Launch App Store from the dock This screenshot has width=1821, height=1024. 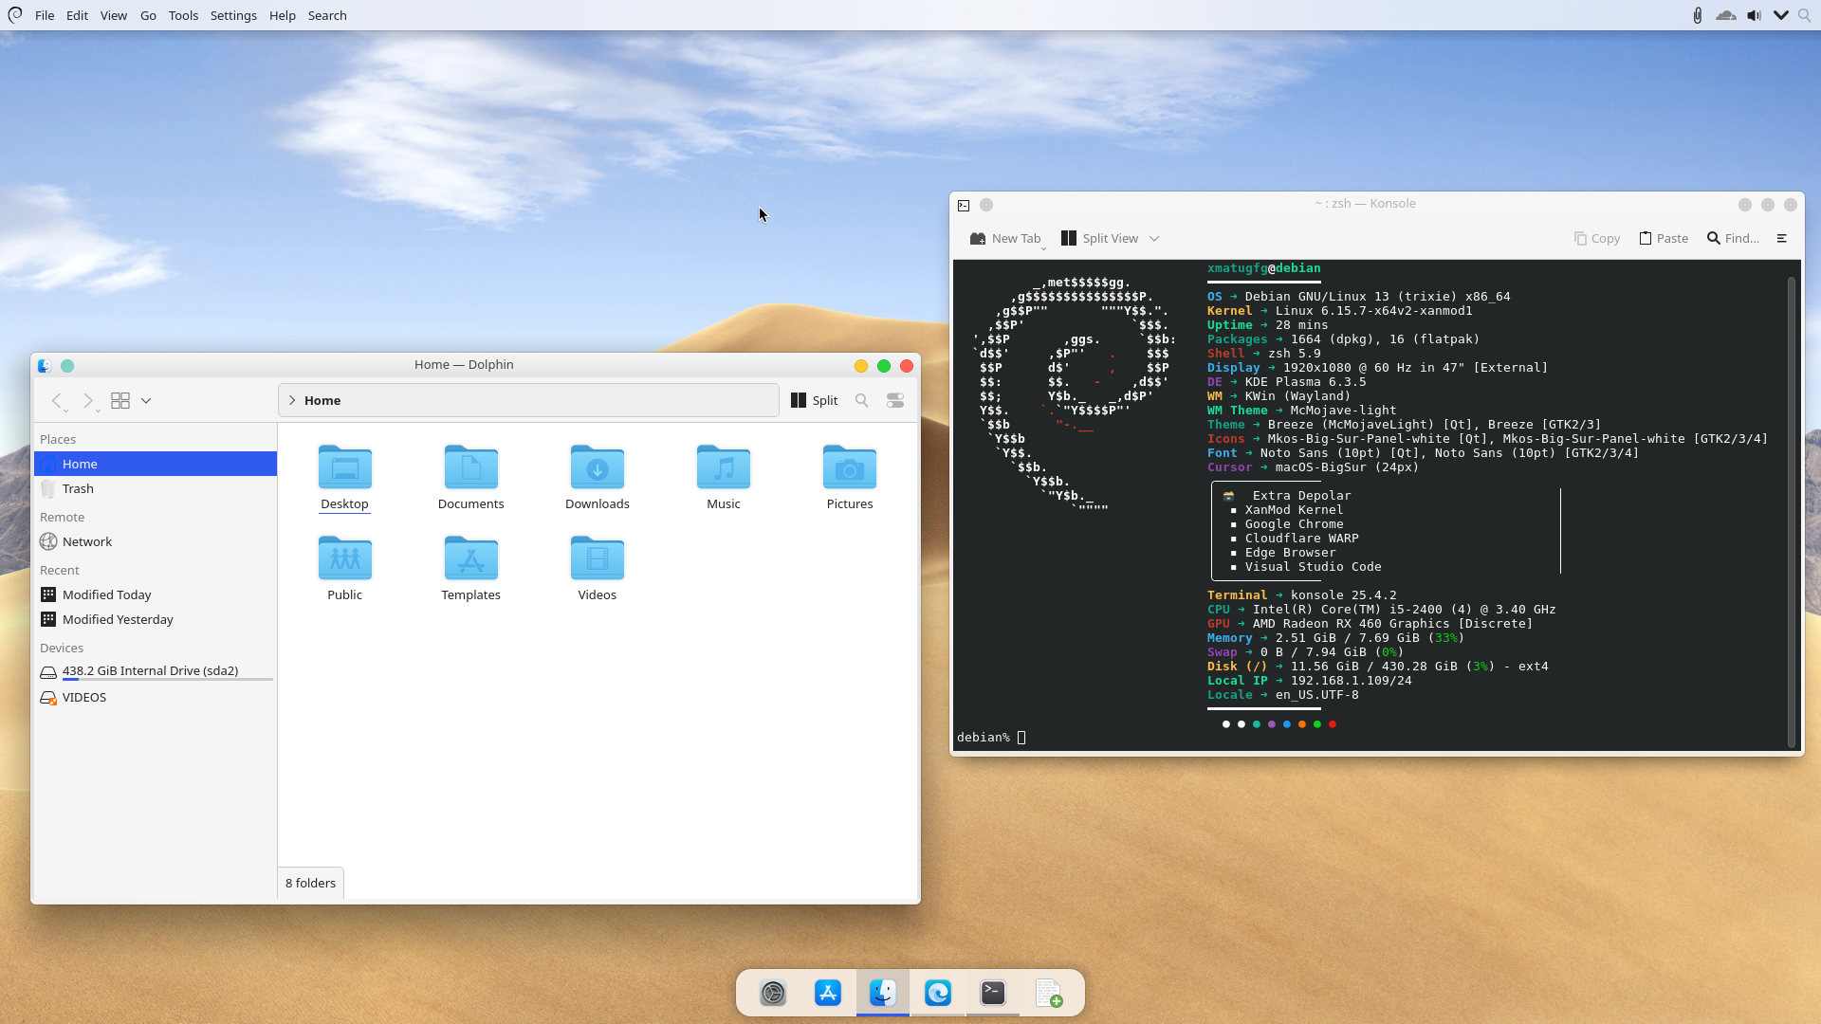coord(828,993)
